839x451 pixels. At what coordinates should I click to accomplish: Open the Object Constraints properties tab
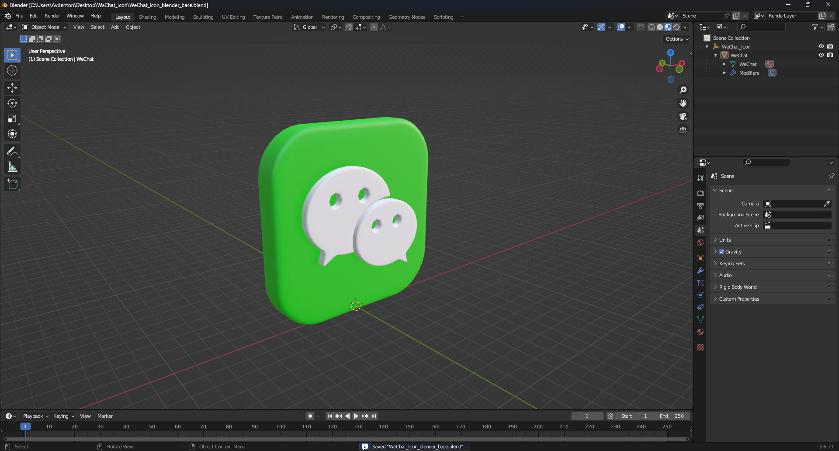click(x=700, y=307)
